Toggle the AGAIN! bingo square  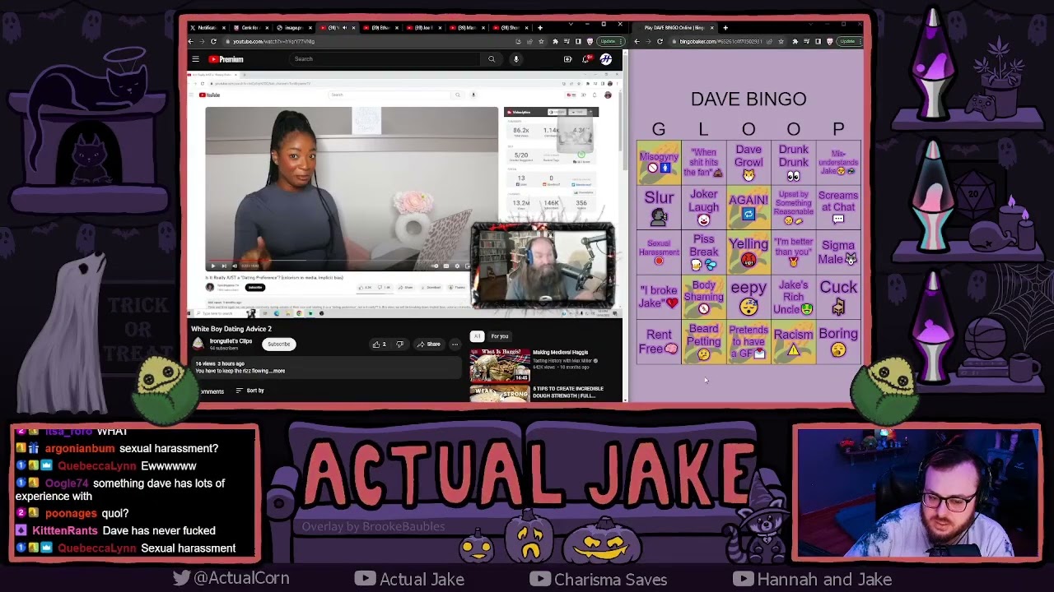click(749, 207)
